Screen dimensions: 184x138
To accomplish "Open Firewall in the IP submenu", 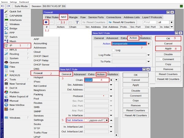I will tap(45, 73).
